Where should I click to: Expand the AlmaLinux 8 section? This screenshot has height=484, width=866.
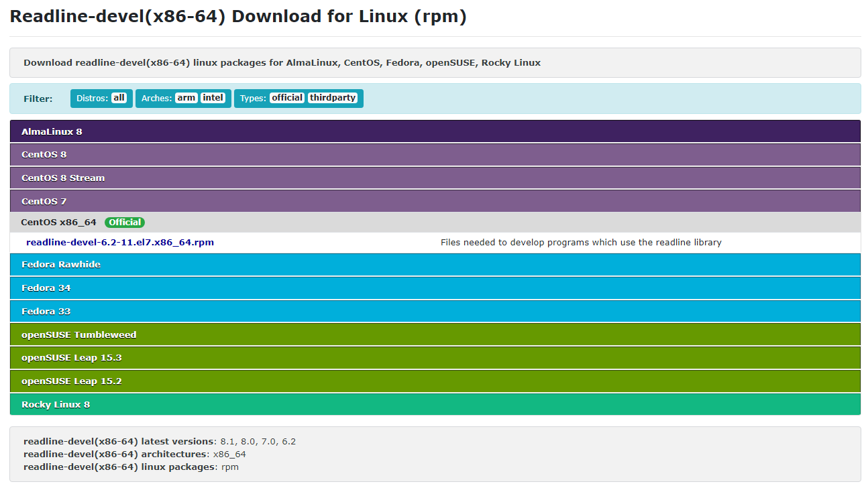(52, 132)
